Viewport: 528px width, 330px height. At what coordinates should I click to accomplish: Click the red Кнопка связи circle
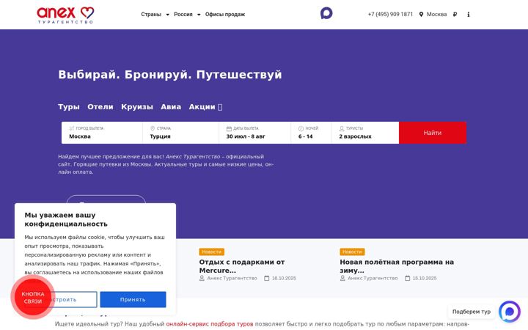33,297
